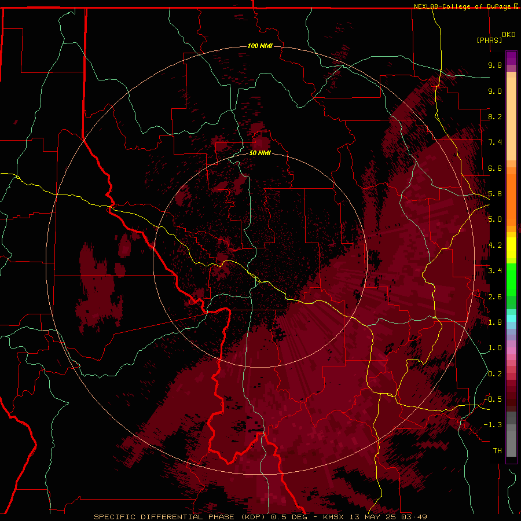Click the 2.6 scale value
Screen dimensions: 521x521
(495, 296)
